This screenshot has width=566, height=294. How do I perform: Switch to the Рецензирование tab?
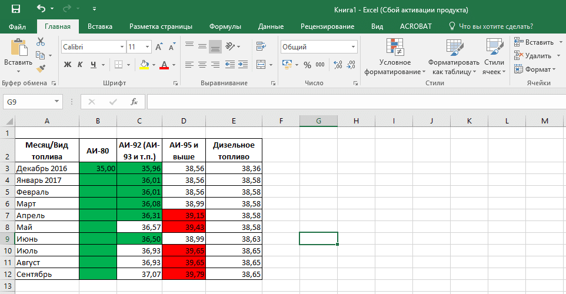(x=327, y=26)
